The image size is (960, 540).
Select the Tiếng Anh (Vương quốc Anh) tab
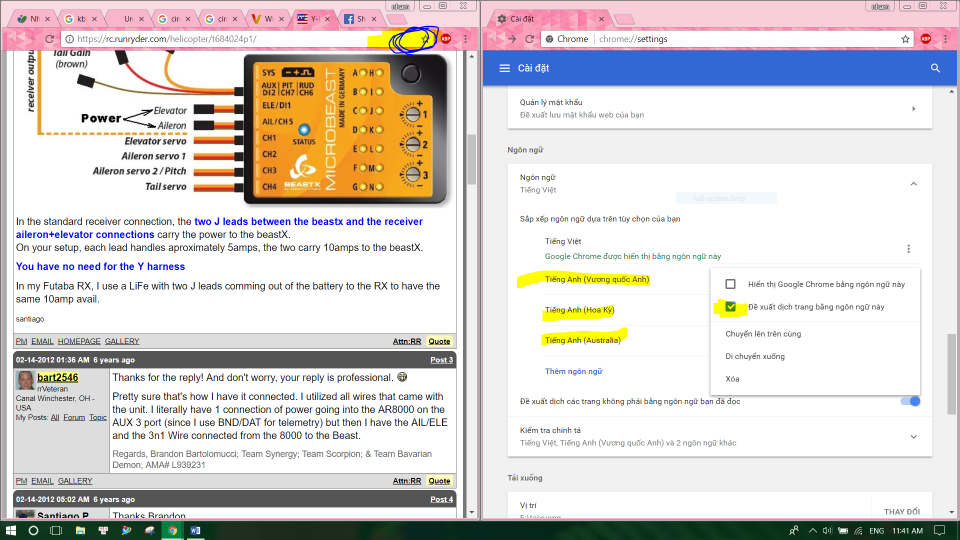[x=596, y=279]
